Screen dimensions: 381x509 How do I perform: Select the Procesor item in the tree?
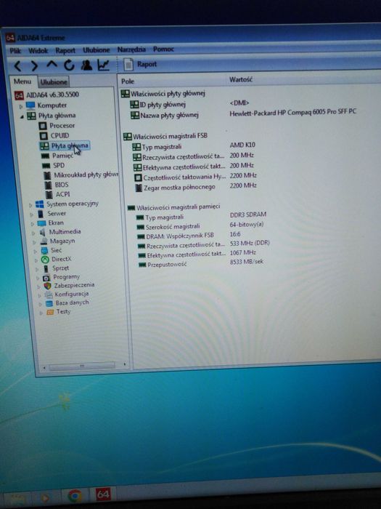point(62,125)
